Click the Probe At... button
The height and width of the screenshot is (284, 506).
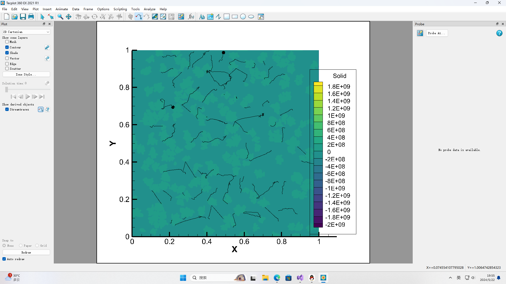tap(436, 33)
